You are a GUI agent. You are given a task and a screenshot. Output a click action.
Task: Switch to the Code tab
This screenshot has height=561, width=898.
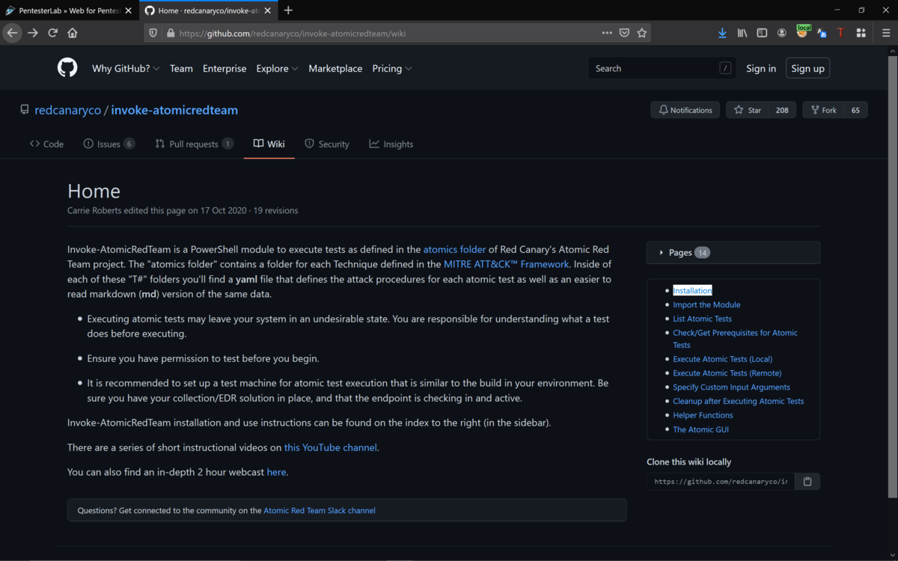tap(46, 144)
